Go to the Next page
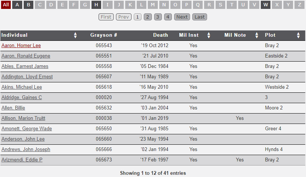The image size is (306, 177). [182, 17]
